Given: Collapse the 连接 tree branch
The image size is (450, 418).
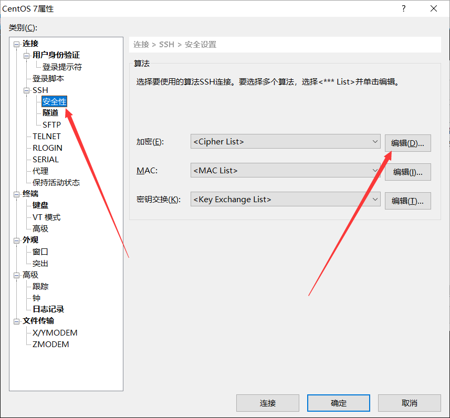Looking at the screenshot, I should coord(16,44).
